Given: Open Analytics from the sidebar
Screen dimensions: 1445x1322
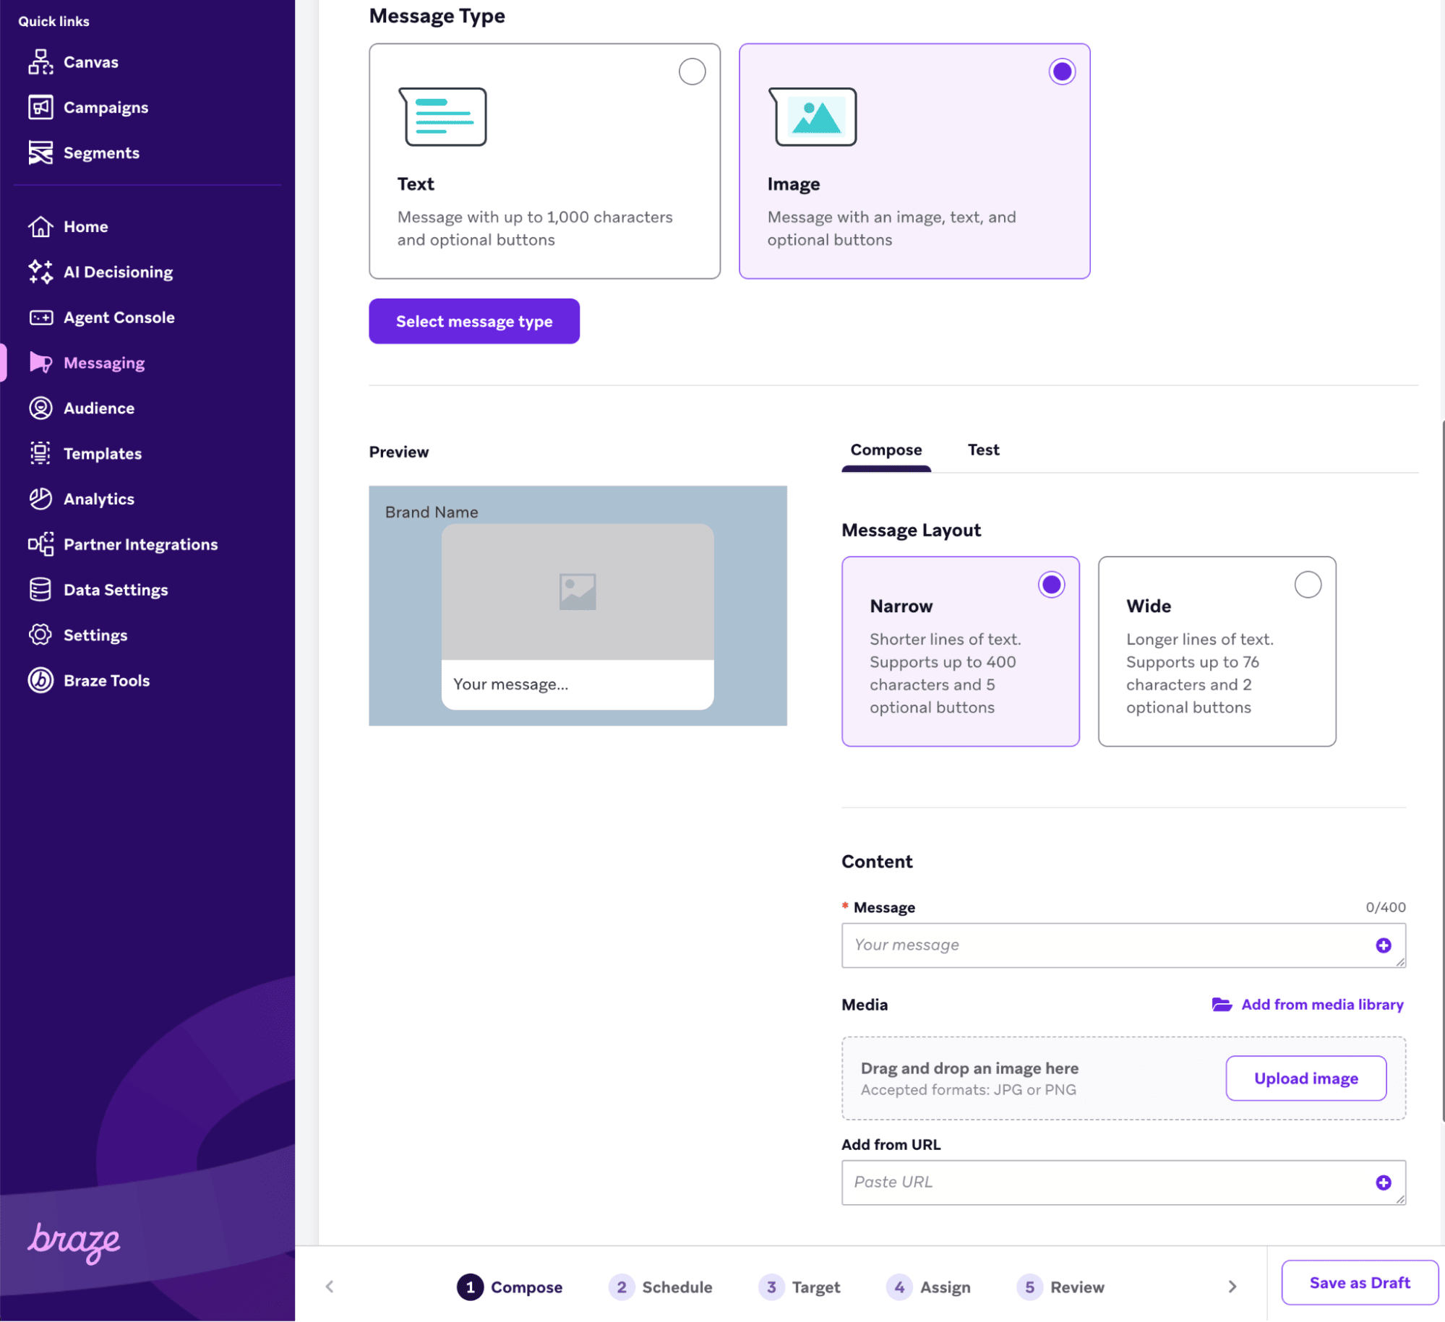Looking at the screenshot, I should pyautogui.click(x=98, y=499).
